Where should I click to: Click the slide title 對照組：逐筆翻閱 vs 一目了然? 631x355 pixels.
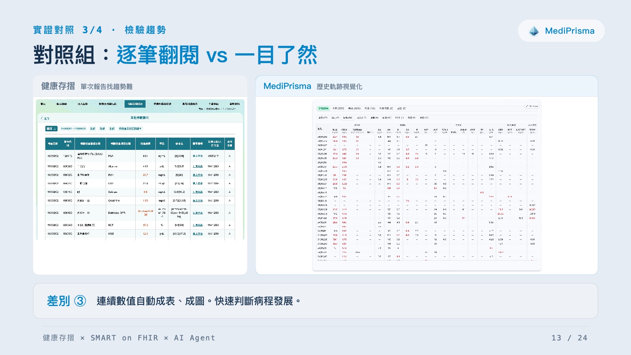[175, 54]
